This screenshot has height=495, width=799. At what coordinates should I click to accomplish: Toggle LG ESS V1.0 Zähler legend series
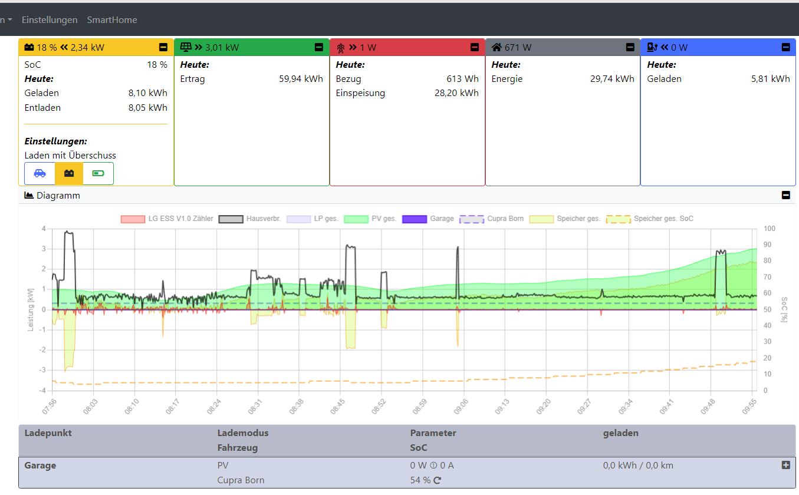(x=167, y=219)
